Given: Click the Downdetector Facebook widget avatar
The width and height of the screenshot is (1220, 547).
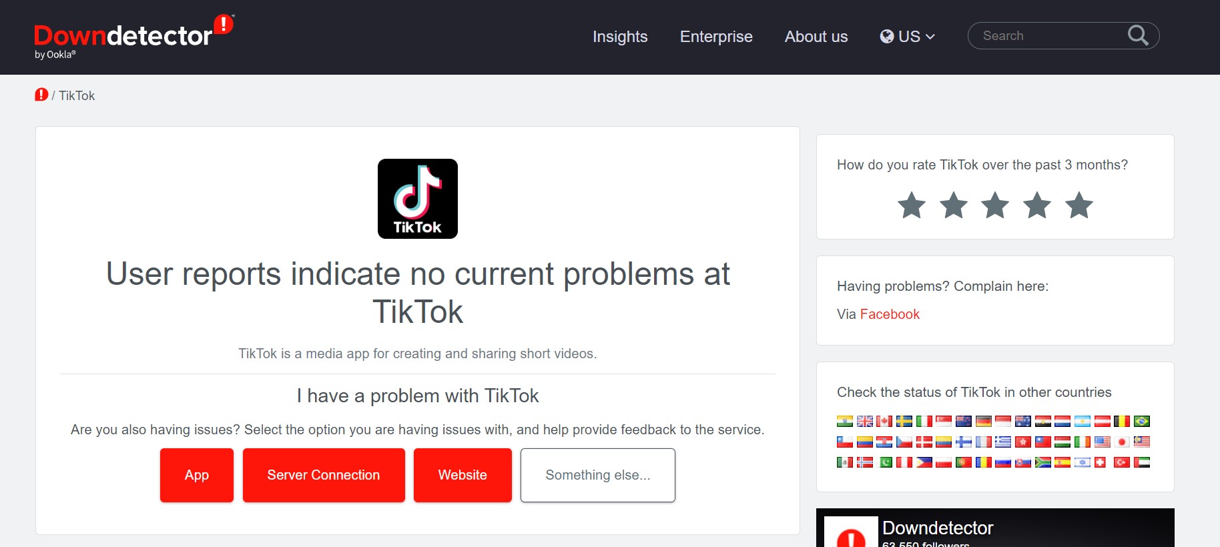Looking at the screenshot, I should [x=851, y=532].
